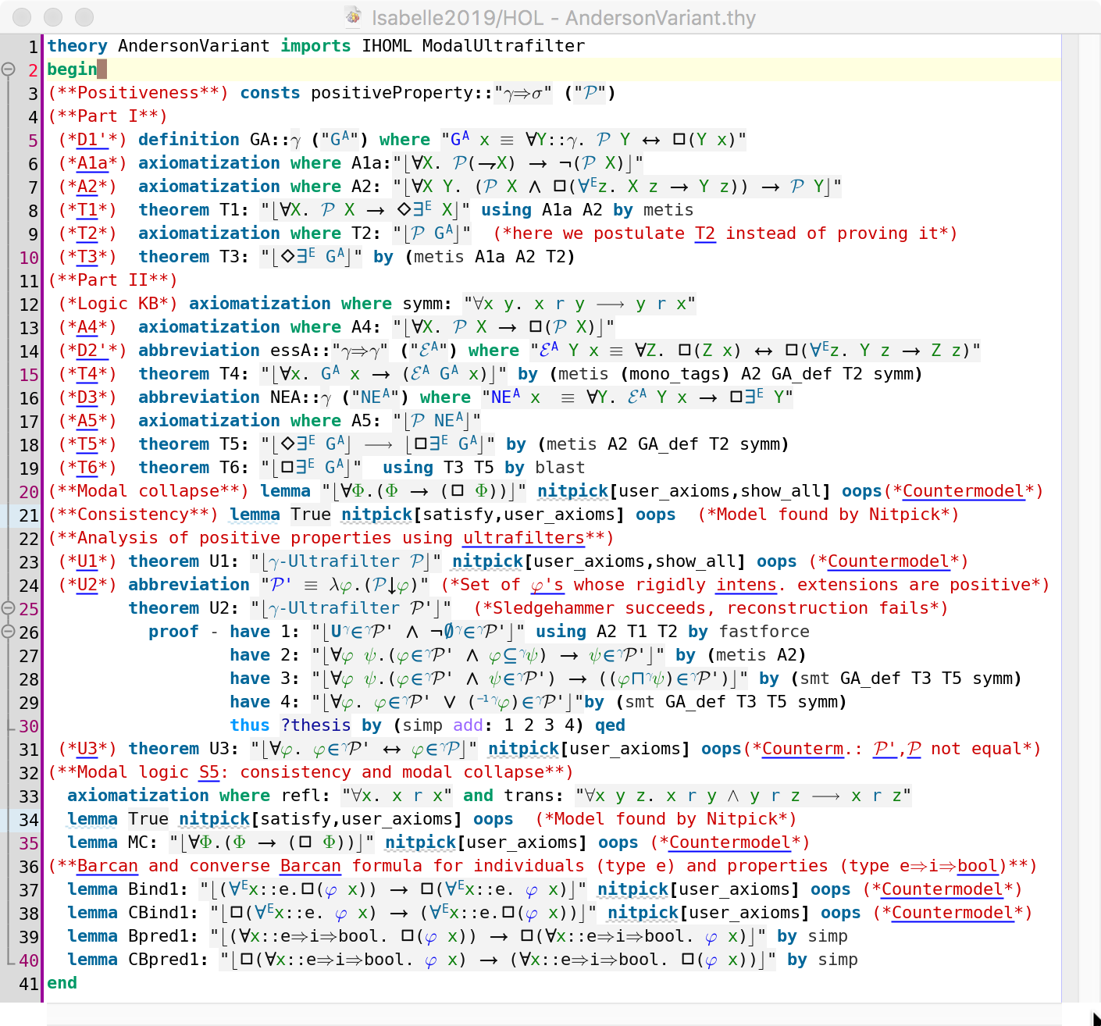Click the lemma name 'Bind1:' on line 37
The width and height of the screenshot is (1101, 1026).
(159, 889)
